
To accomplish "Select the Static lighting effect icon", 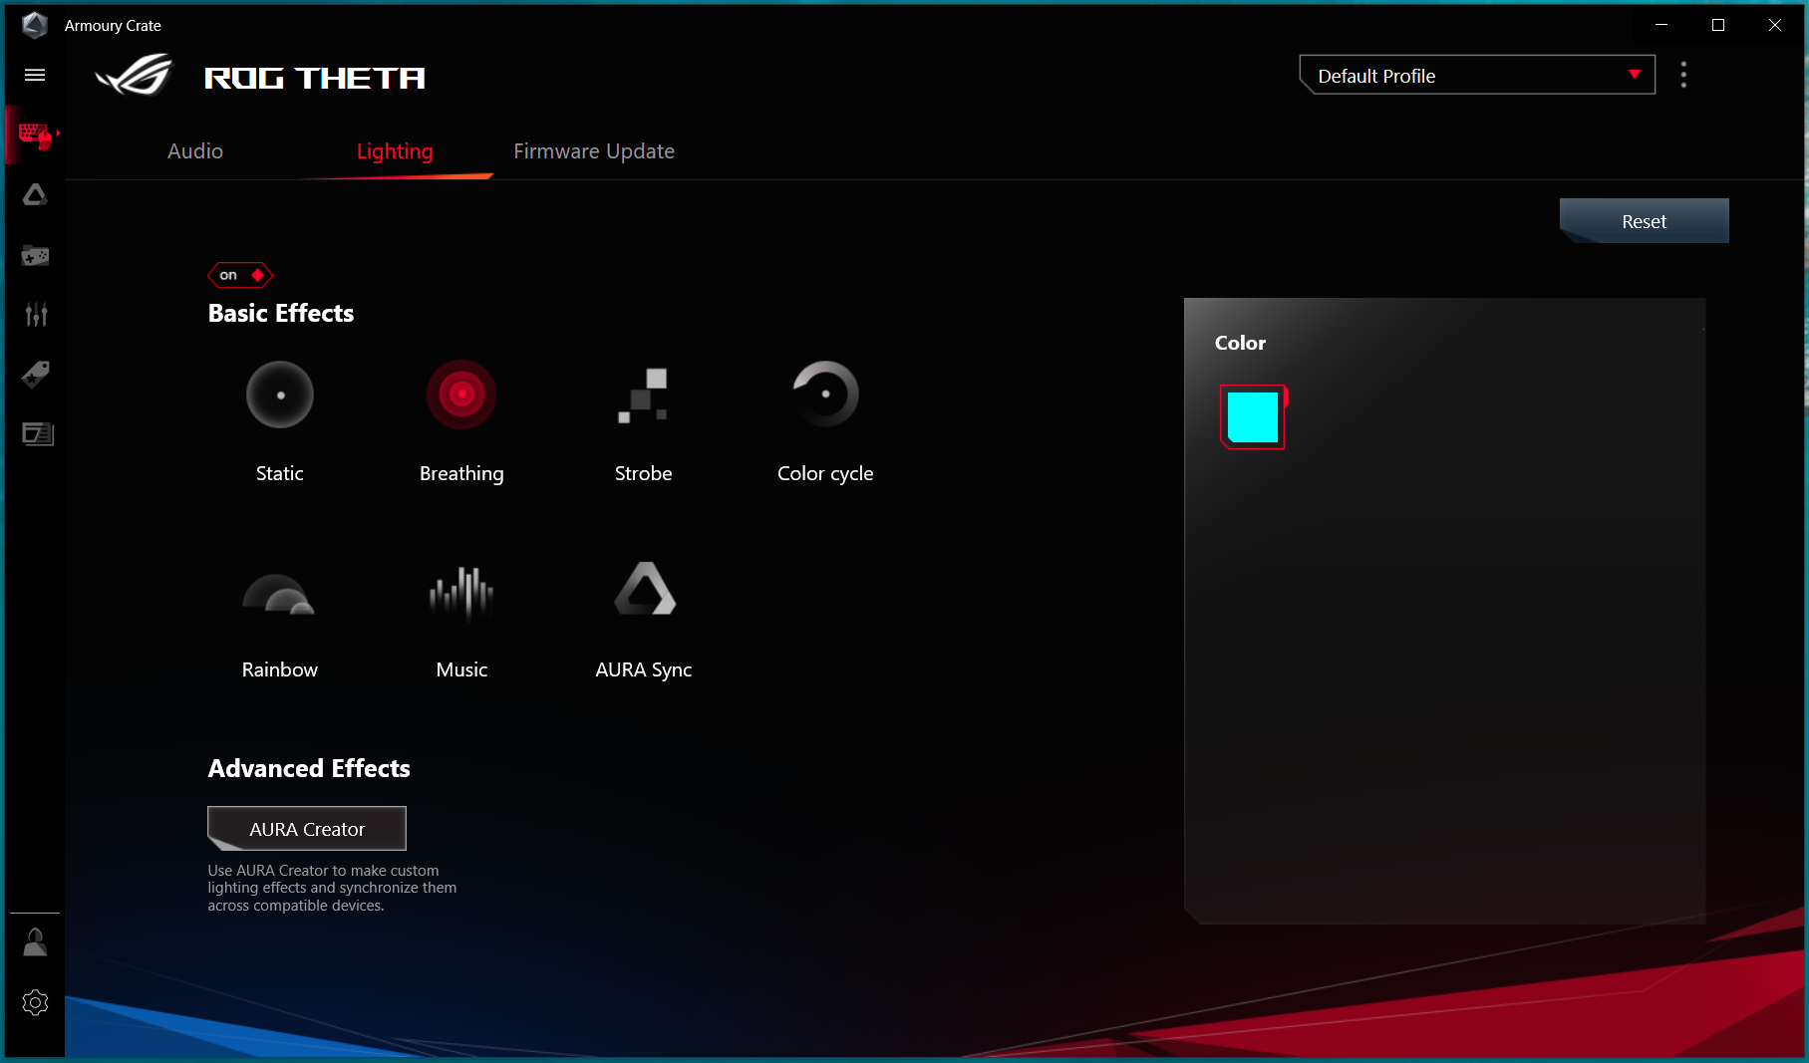I will click(280, 395).
